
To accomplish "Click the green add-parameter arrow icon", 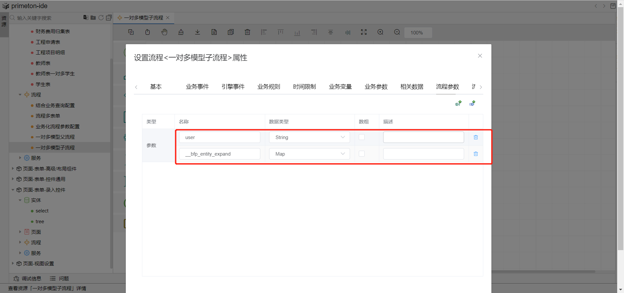I will point(458,103).
